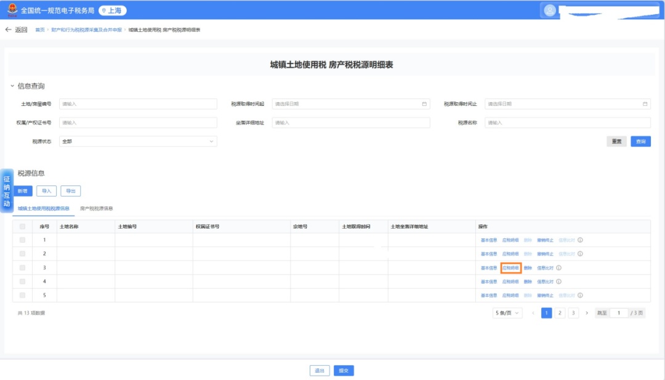Click the back arrow 返回
The width and height of the screenshot is (665, 380).
(16, 30)
